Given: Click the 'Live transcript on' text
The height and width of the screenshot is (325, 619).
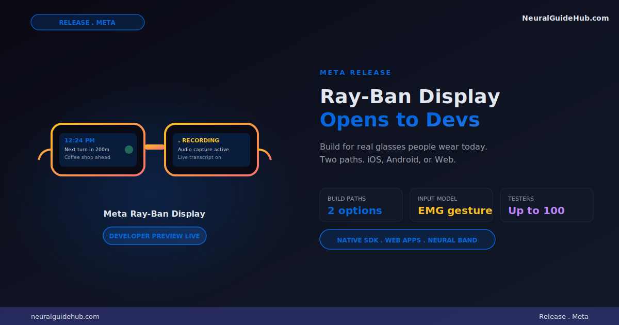Looking at the screenshot, I should 200,157.
